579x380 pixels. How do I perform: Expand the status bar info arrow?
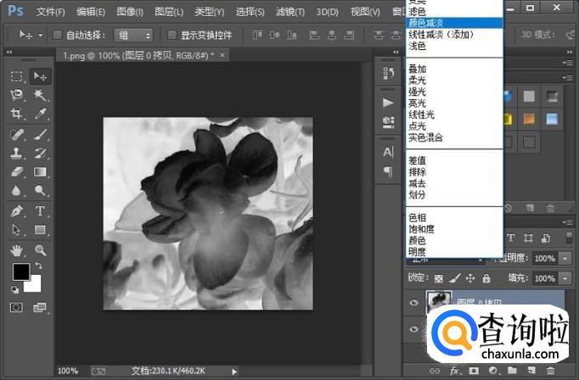click(234, 372)
